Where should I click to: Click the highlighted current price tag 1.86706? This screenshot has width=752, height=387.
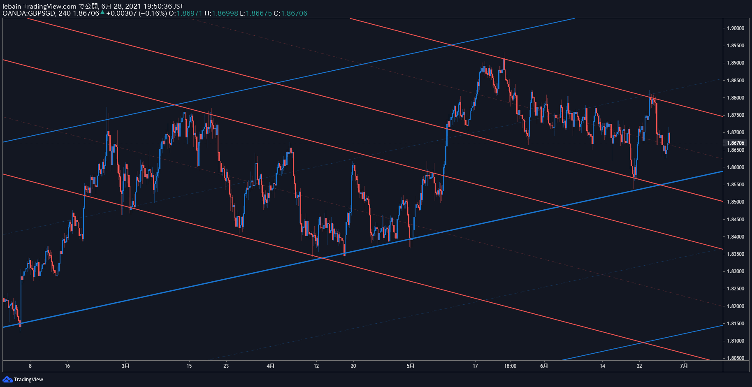coord(736,143)
